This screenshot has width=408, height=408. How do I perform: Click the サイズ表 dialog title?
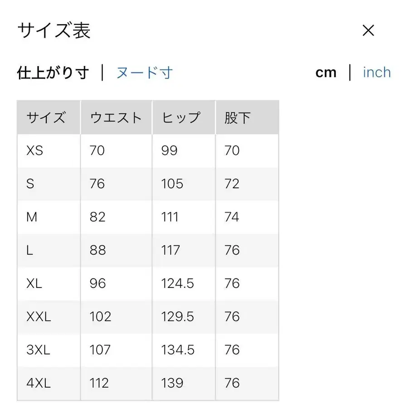click(x=53, y=30)
